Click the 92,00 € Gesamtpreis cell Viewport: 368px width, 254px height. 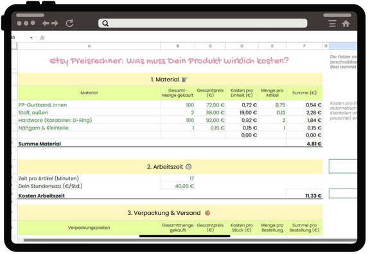[210, 120]
